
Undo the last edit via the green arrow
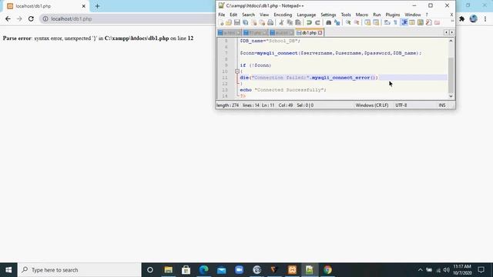coord(309,22)
